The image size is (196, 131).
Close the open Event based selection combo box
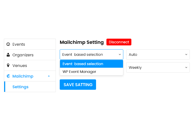(x=91, y=54)
